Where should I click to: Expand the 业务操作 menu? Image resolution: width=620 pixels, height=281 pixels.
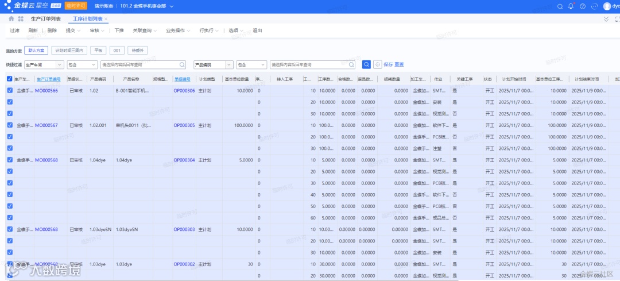click(178, 30)
